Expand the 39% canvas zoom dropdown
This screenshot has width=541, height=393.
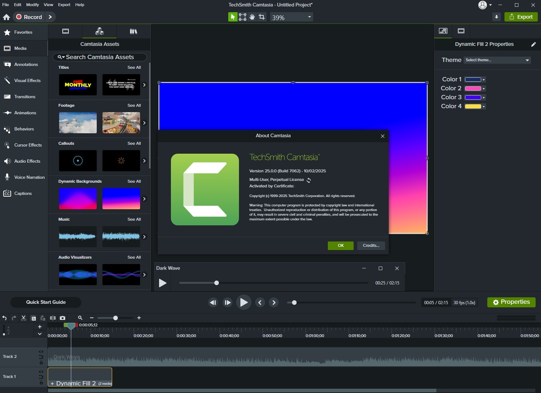click(309, 17)
